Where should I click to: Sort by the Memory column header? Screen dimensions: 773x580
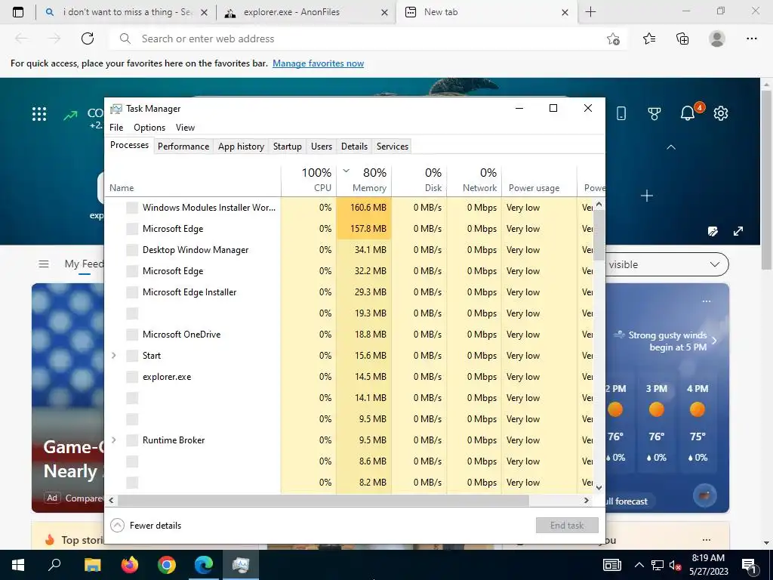tap(364, 180)
